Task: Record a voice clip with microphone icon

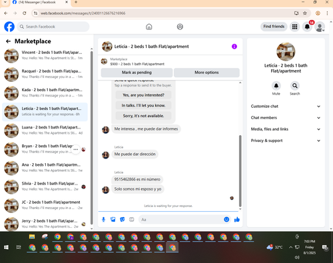Action: [103, 220]
